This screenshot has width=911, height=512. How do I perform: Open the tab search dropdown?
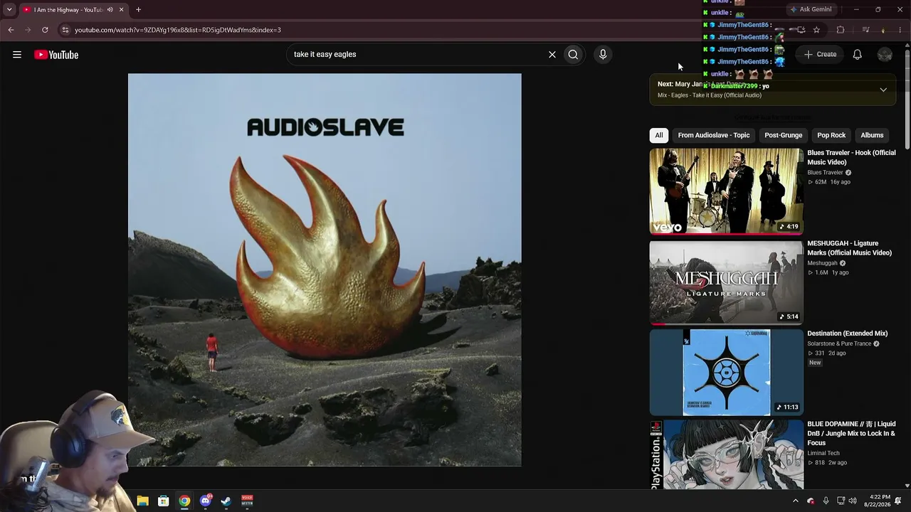(x=9, y=10)
